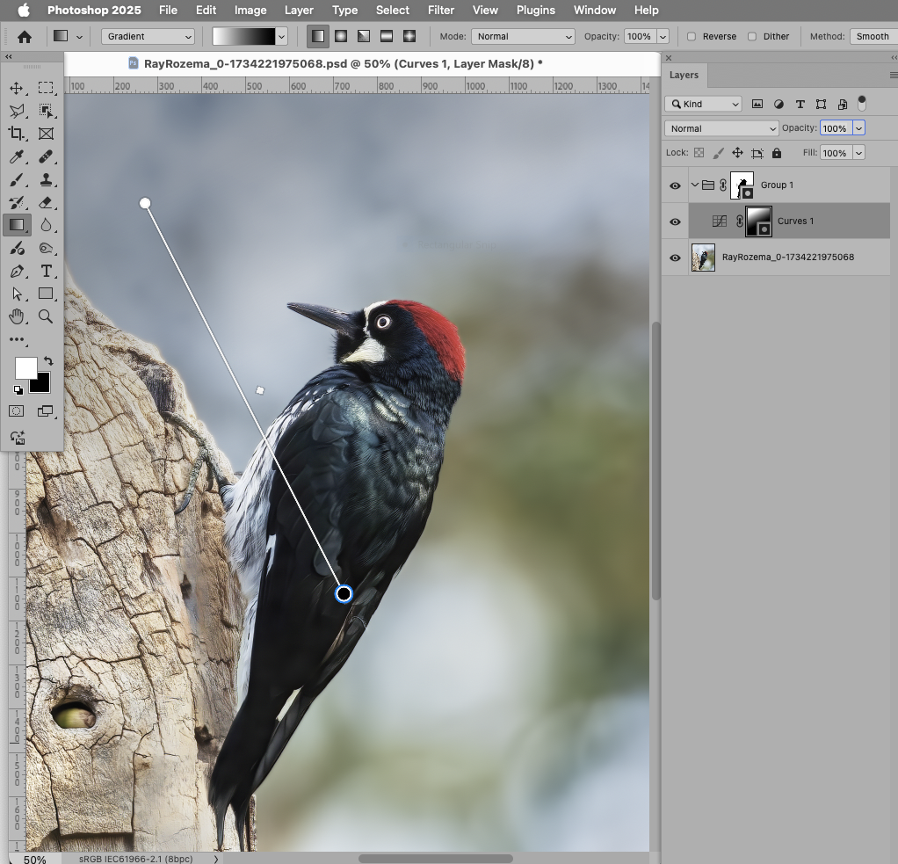Select the Healing Brush tool

[x=47, y=156]
